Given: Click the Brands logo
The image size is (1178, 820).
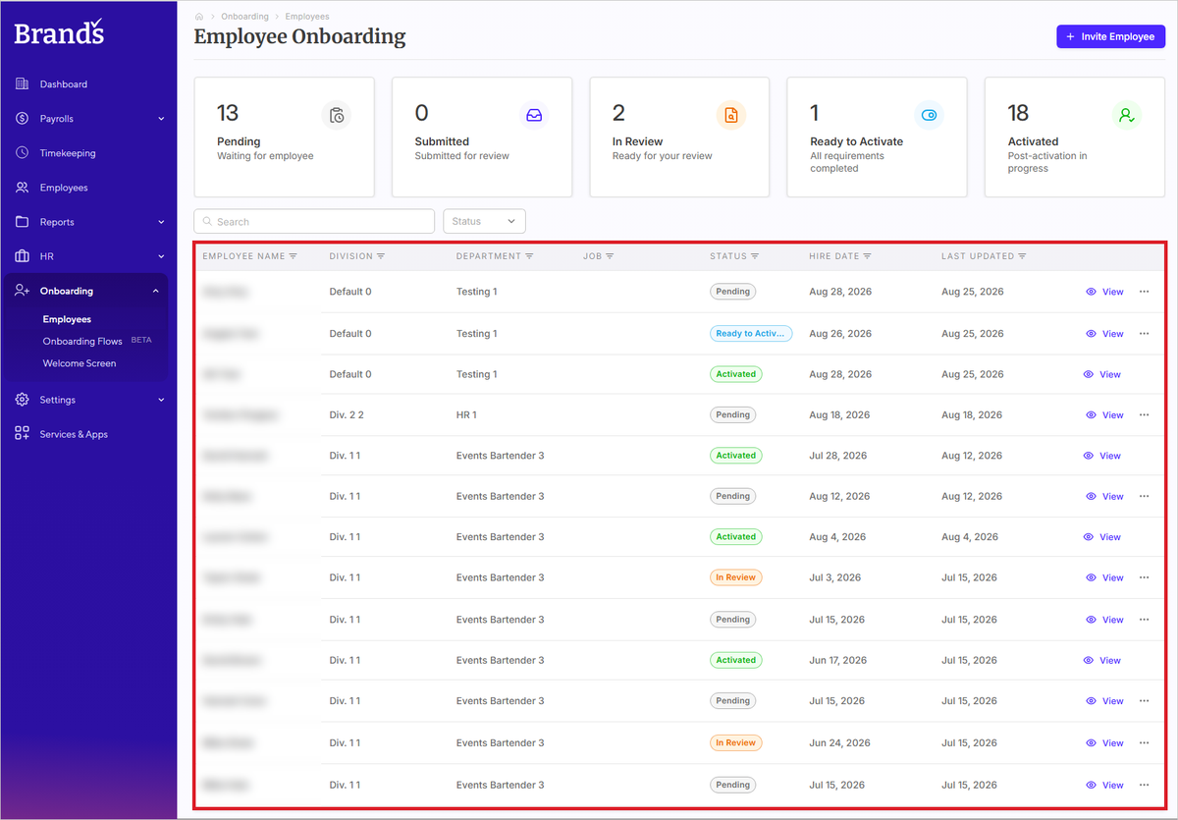Looking at the screenshot, I should pos(59,32).
